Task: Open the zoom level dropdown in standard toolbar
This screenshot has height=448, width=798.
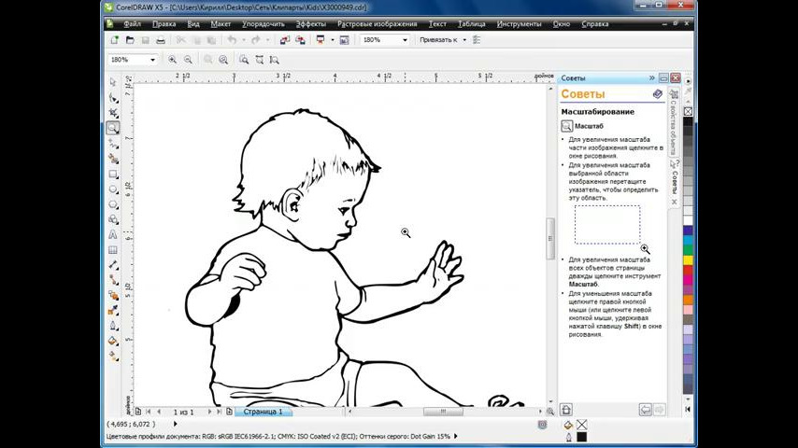Action: click(x=405, y=40)
